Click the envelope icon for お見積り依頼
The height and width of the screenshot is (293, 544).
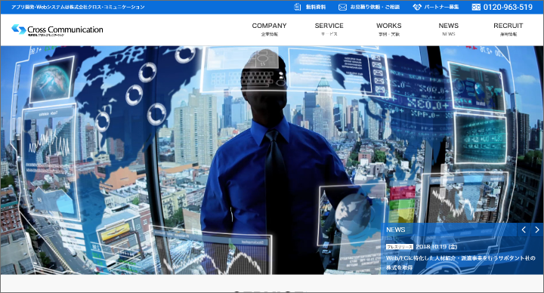[342, 7]
